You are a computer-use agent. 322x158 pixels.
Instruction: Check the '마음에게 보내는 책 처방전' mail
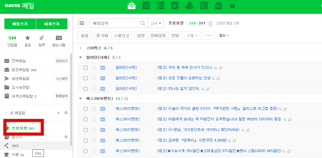point(85,119)
